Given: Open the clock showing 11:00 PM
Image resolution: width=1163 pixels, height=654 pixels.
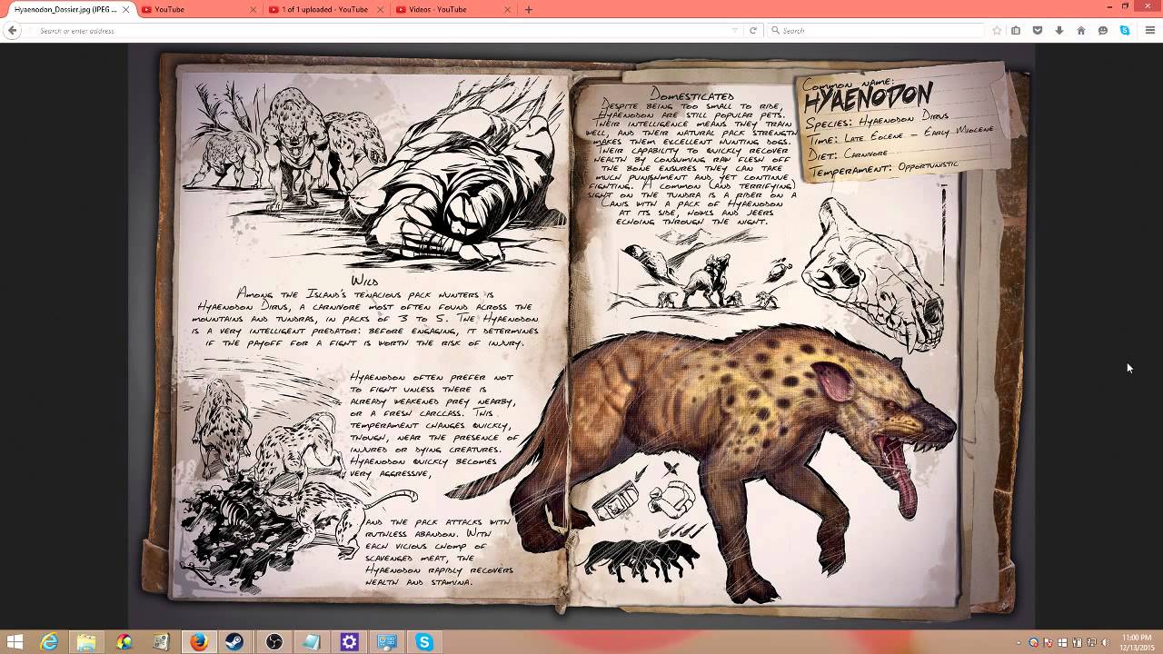Looking at the screenshot, I should (x=1138, y=642).
